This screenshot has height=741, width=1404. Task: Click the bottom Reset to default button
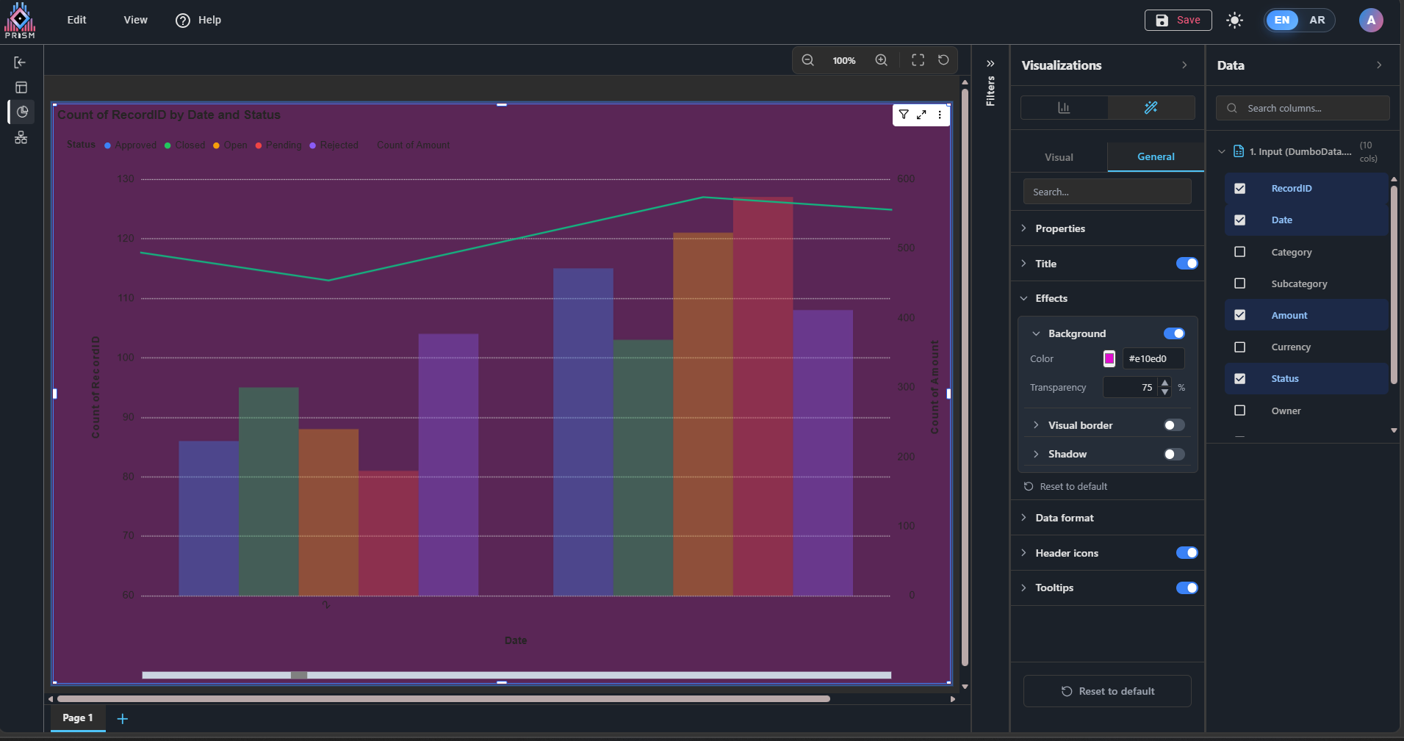[1107, 691]
